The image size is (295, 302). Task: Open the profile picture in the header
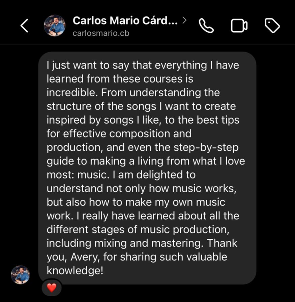tap(55, 26)
